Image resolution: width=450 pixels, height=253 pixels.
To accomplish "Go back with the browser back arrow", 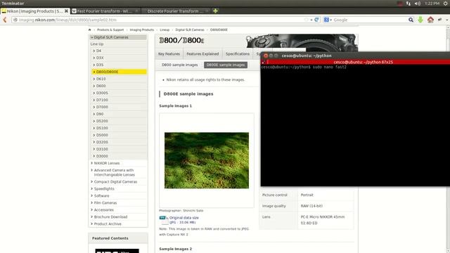I will (5, 20).
